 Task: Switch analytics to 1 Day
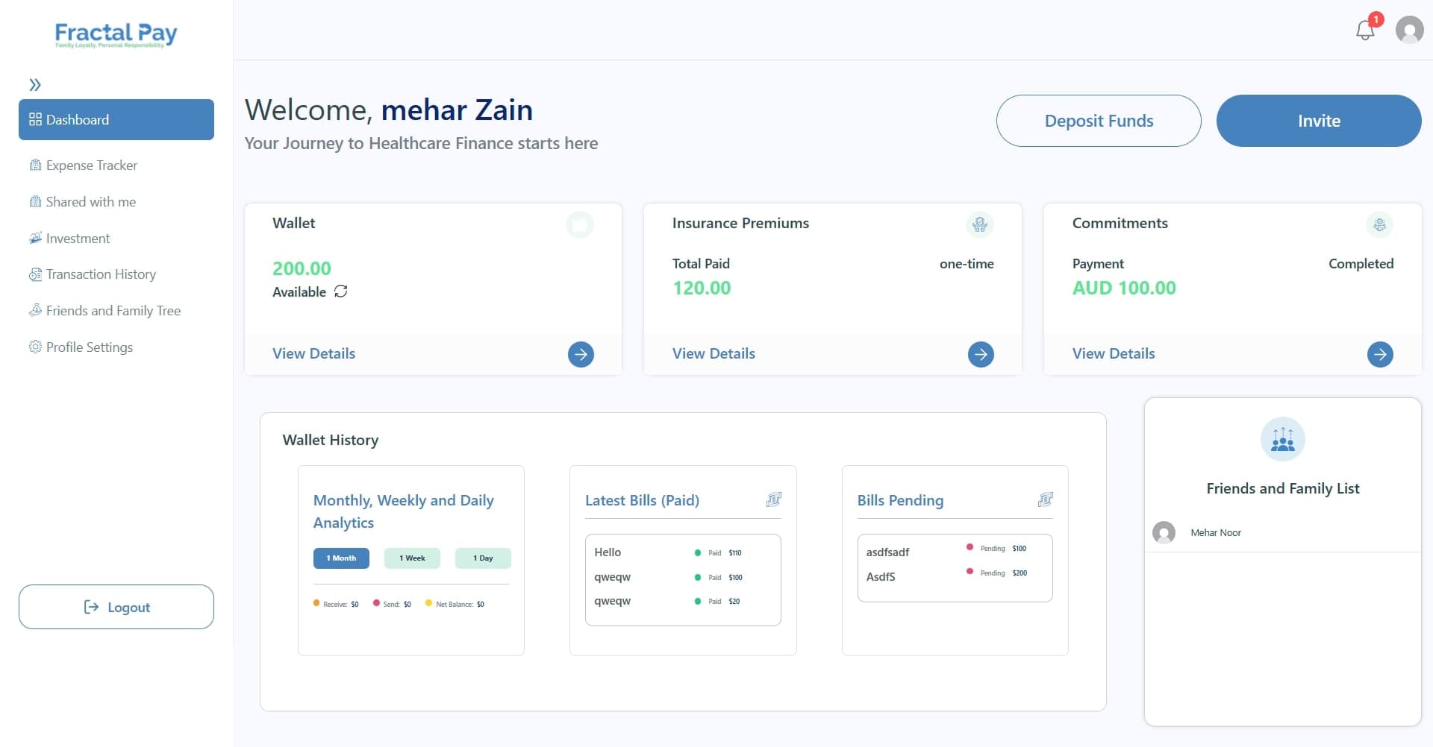pyautogui.click(x=483, y=558)
